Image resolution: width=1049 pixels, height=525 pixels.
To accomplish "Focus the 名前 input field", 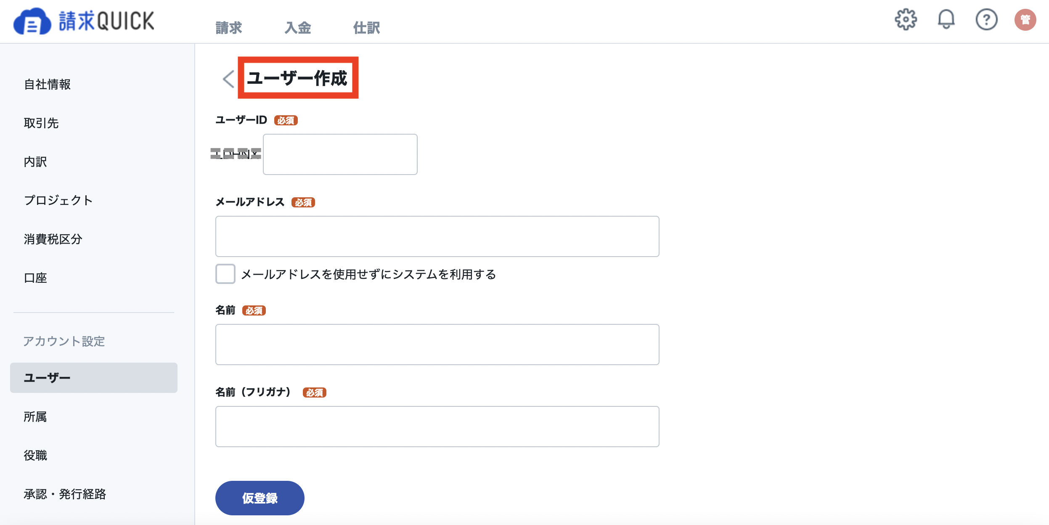I will coord(437,345).
